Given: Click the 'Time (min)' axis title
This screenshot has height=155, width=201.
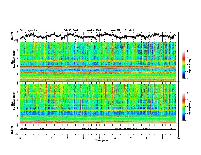Looking at the screenshot, I should click(x=102, y=141).
